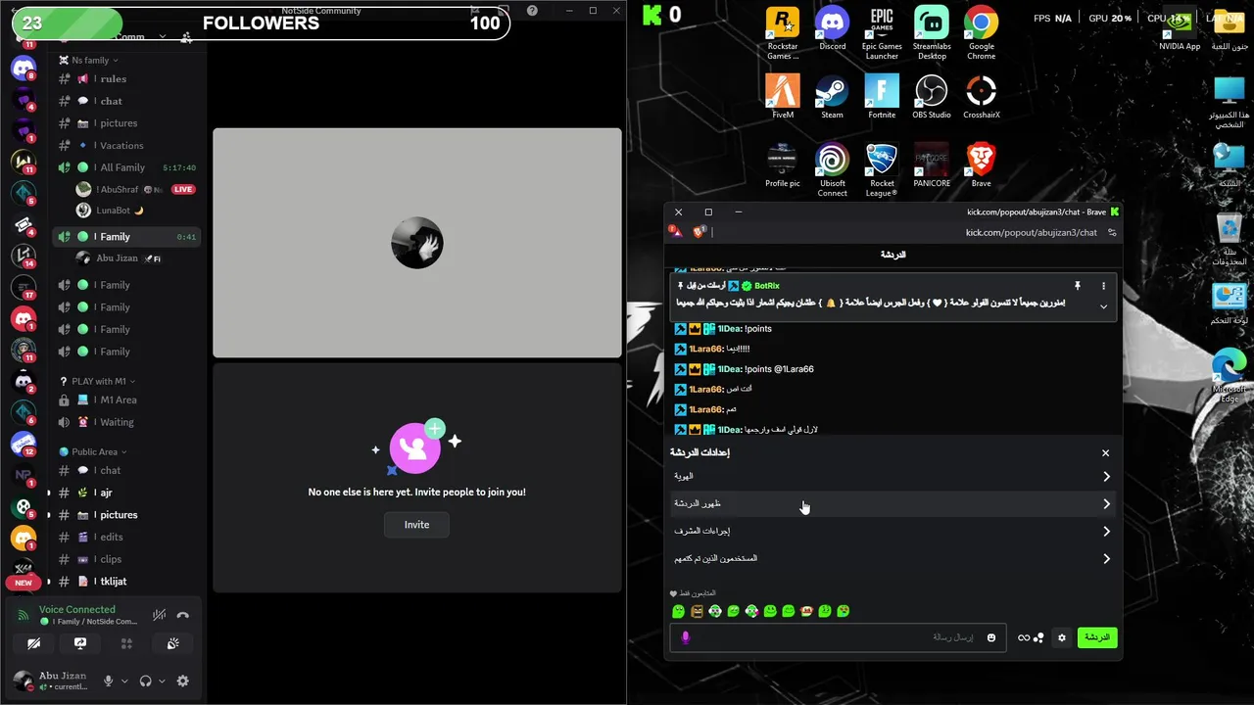Open microphone input options chevron

click(124, 681)
